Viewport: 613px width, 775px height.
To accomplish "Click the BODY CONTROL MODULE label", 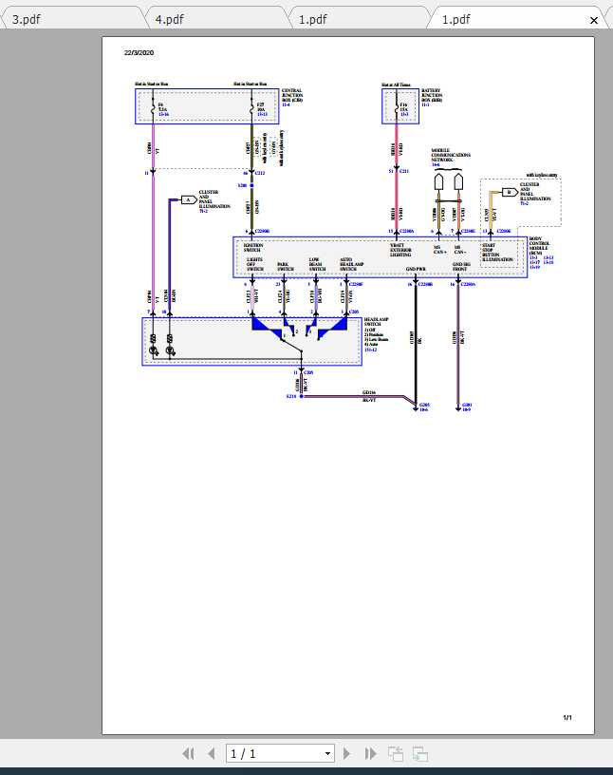I will (539, 245).
